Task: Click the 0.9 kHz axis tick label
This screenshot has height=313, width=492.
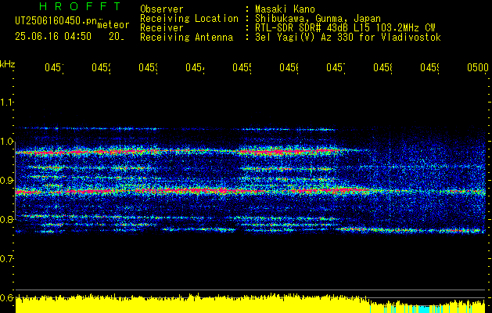Action: (6, 180)
